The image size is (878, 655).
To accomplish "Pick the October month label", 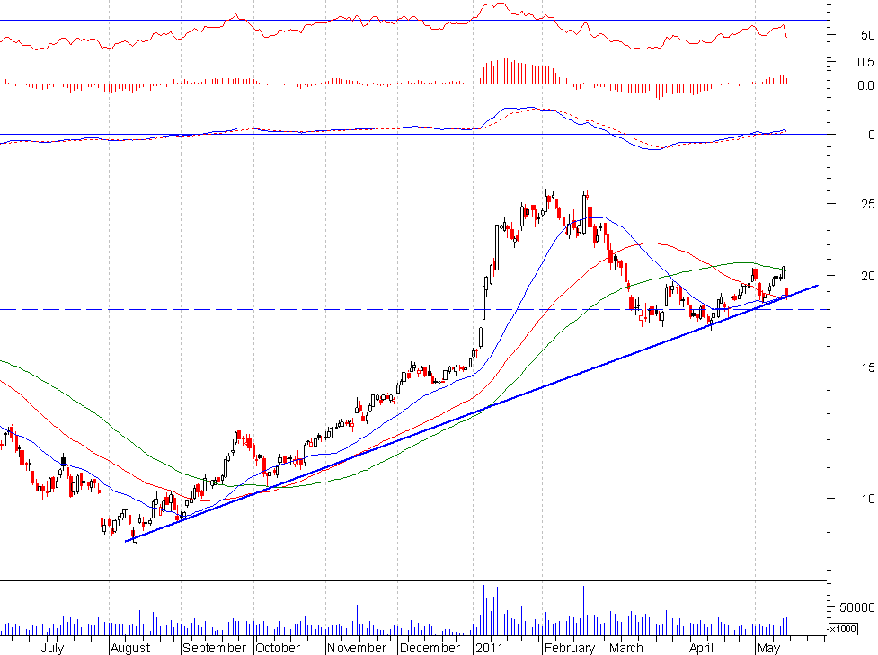I will click(x=278, y=648).
